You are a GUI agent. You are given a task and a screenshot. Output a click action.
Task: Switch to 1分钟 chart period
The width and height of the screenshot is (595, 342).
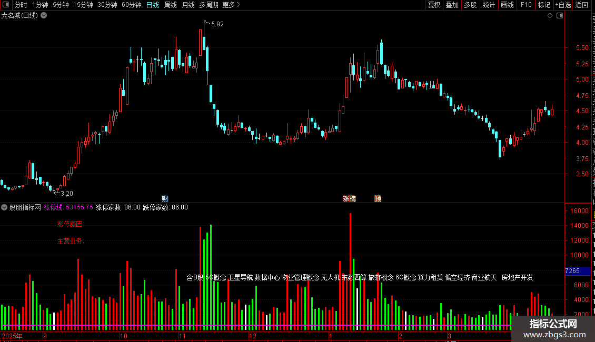(40, 5)
